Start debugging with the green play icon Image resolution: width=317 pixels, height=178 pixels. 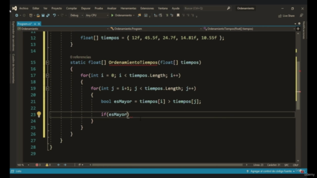(112, 15)
